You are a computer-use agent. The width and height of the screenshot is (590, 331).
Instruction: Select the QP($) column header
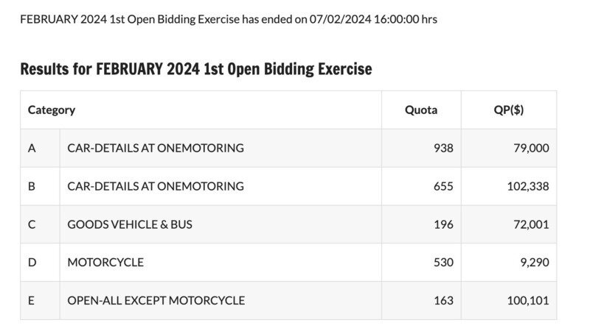pos(509,110)
